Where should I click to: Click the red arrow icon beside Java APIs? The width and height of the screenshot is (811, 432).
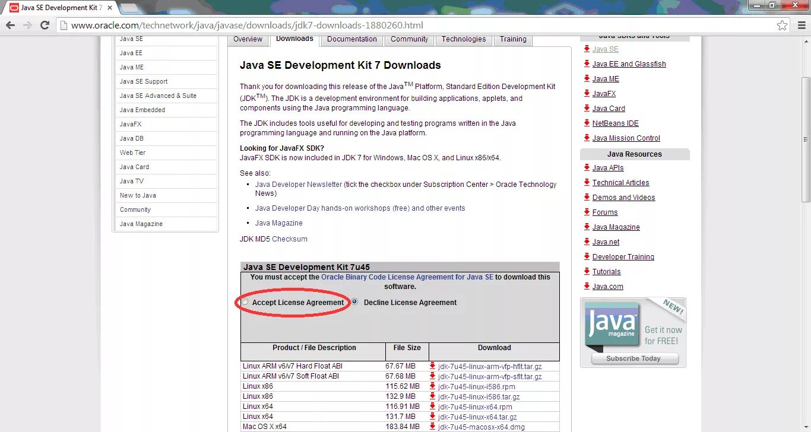click(587, 167)
